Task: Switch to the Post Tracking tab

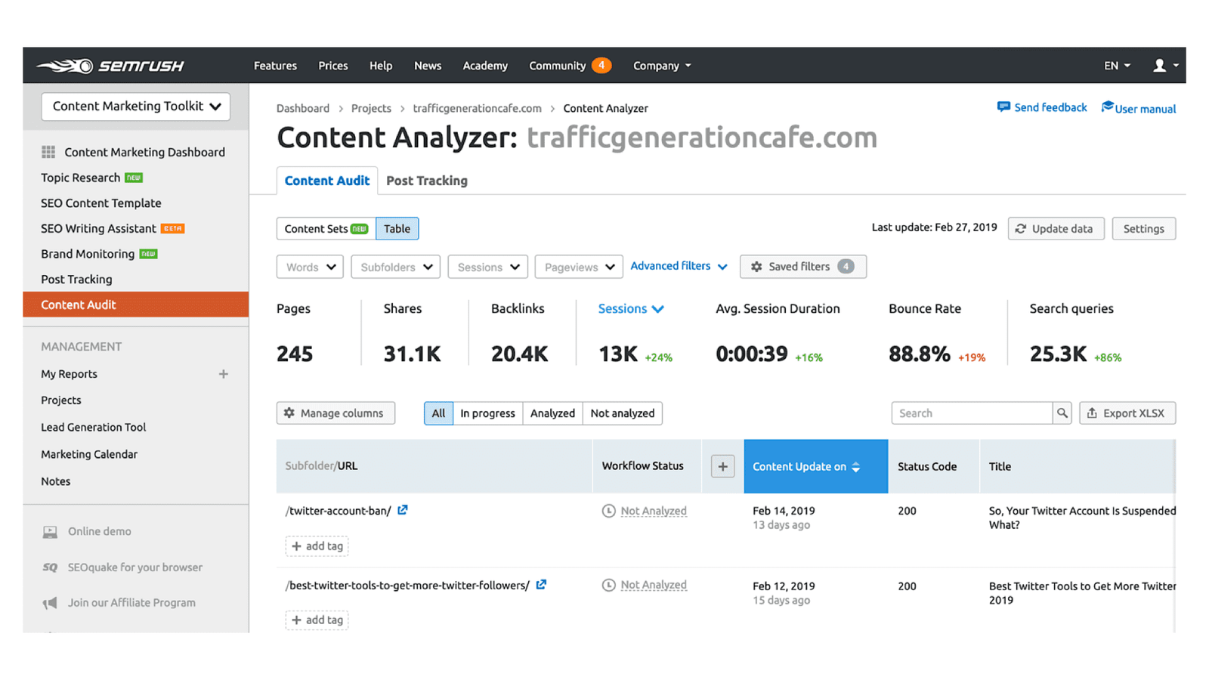Action: tap(426, 180)
